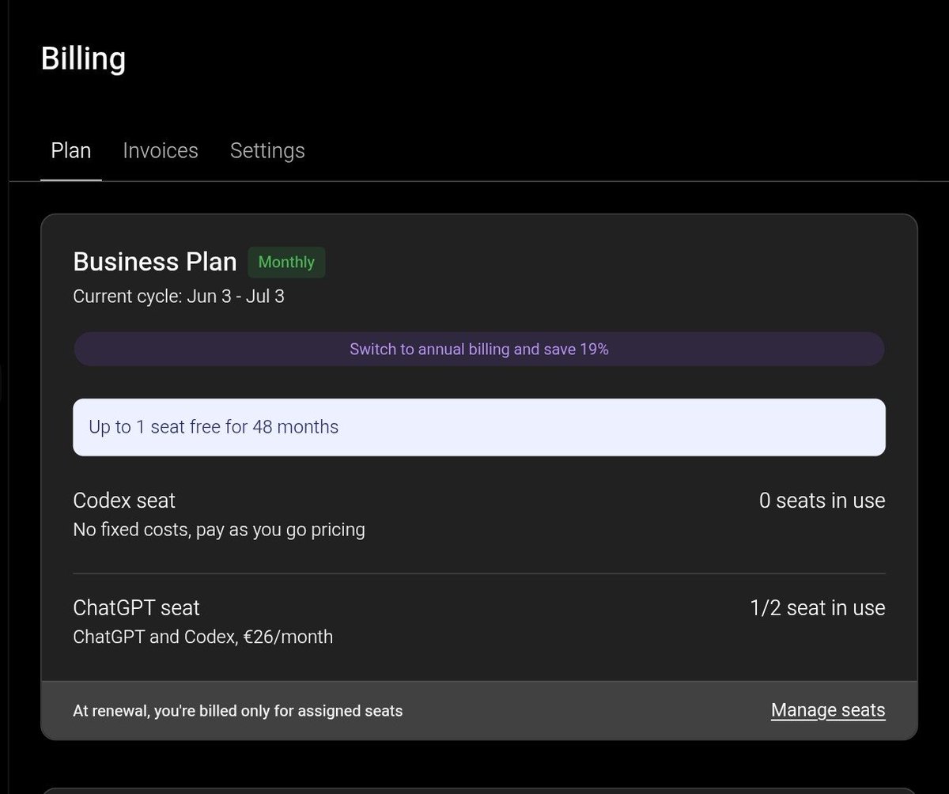Click Switch to annual billing banner

pos(478,349)
